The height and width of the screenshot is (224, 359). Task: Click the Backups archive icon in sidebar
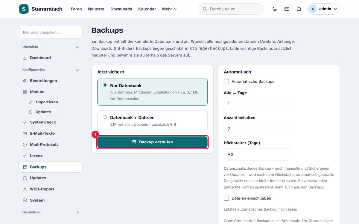pyautogui.click(x=25, y=167)
